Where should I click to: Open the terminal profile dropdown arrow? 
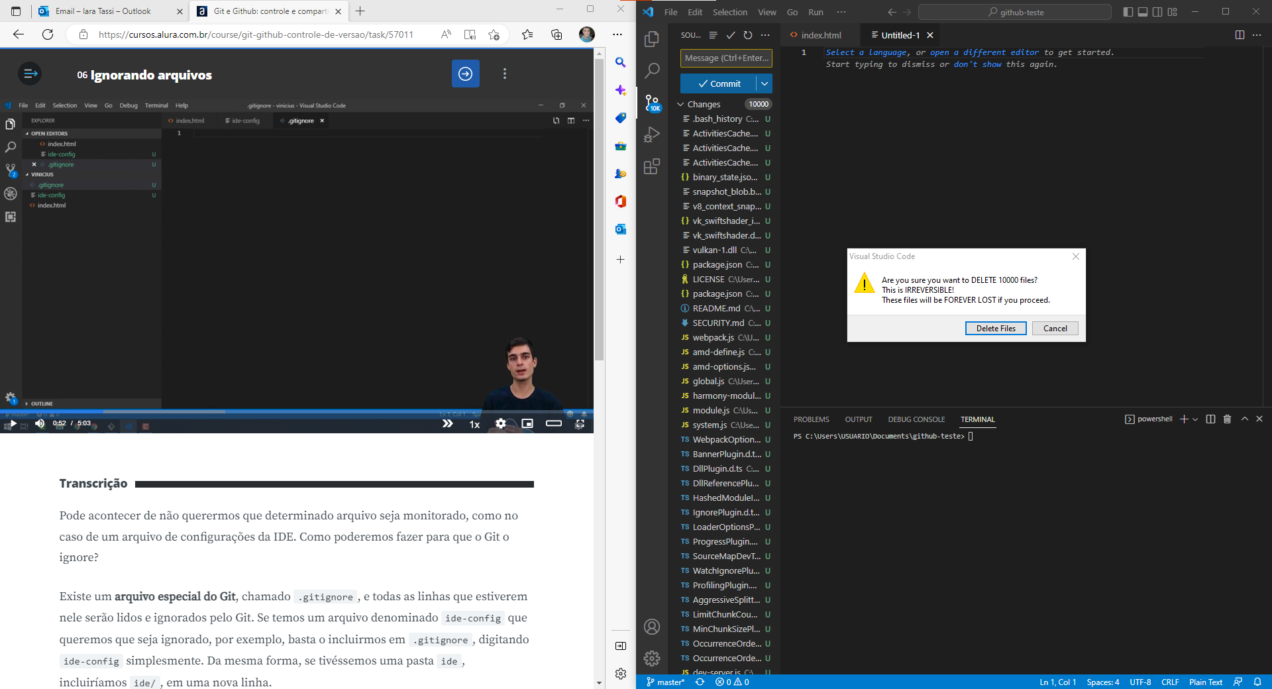click(x=1195, y=419)
